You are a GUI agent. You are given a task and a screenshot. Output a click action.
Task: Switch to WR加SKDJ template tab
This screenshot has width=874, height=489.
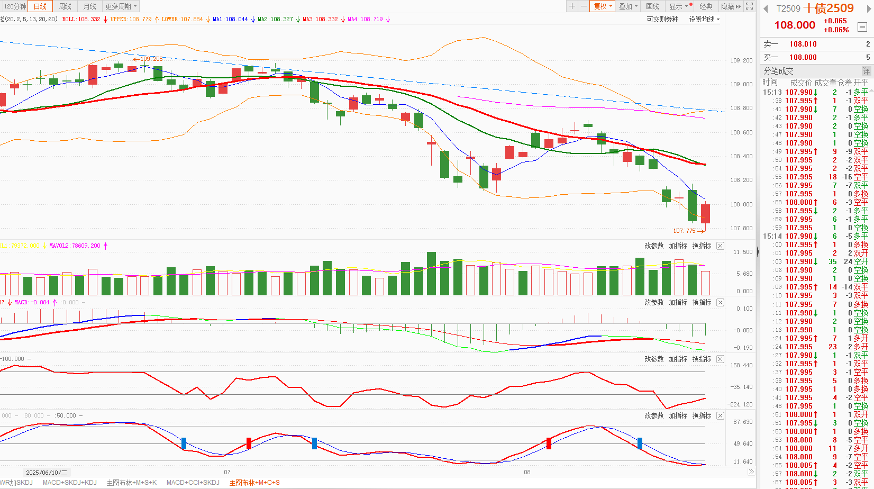tap(16, 483)
